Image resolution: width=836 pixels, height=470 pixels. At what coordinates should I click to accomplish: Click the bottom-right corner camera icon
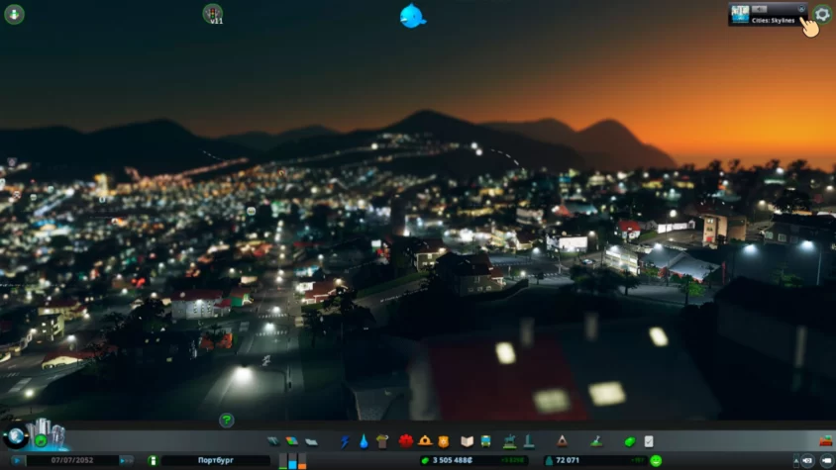click(x=826, y=460)
